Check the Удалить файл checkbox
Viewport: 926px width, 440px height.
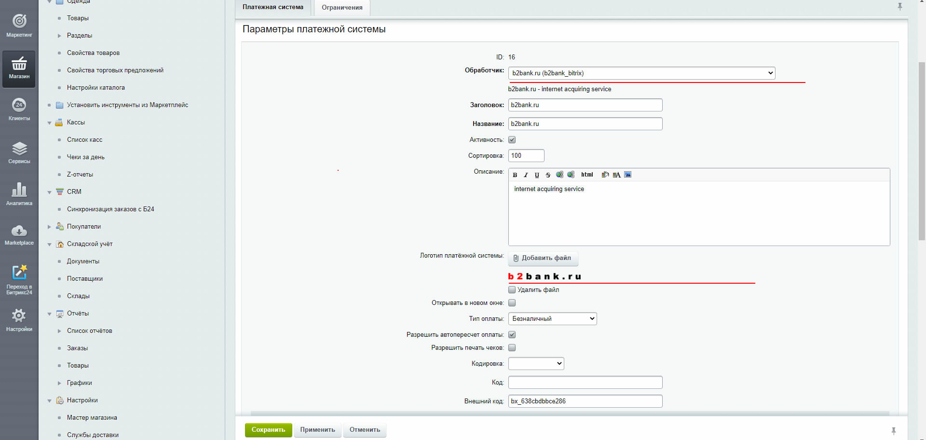[512, 290]
